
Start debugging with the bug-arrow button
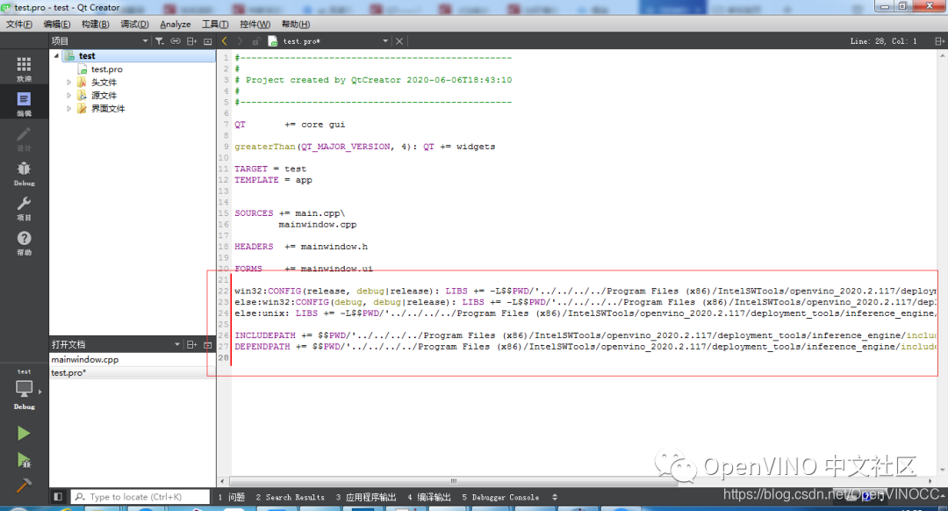(x=24, y=460)
